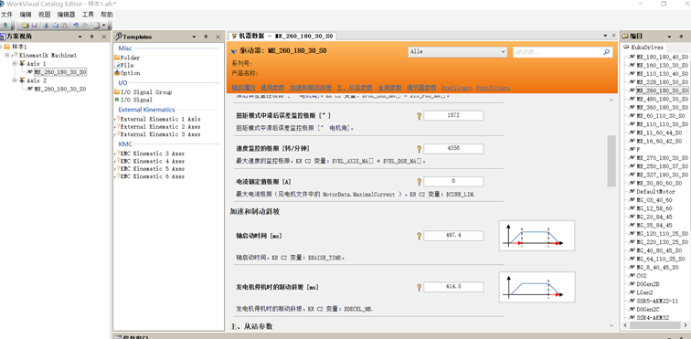Click the main parameter panel vertical scrollbar

pos(611,162)
